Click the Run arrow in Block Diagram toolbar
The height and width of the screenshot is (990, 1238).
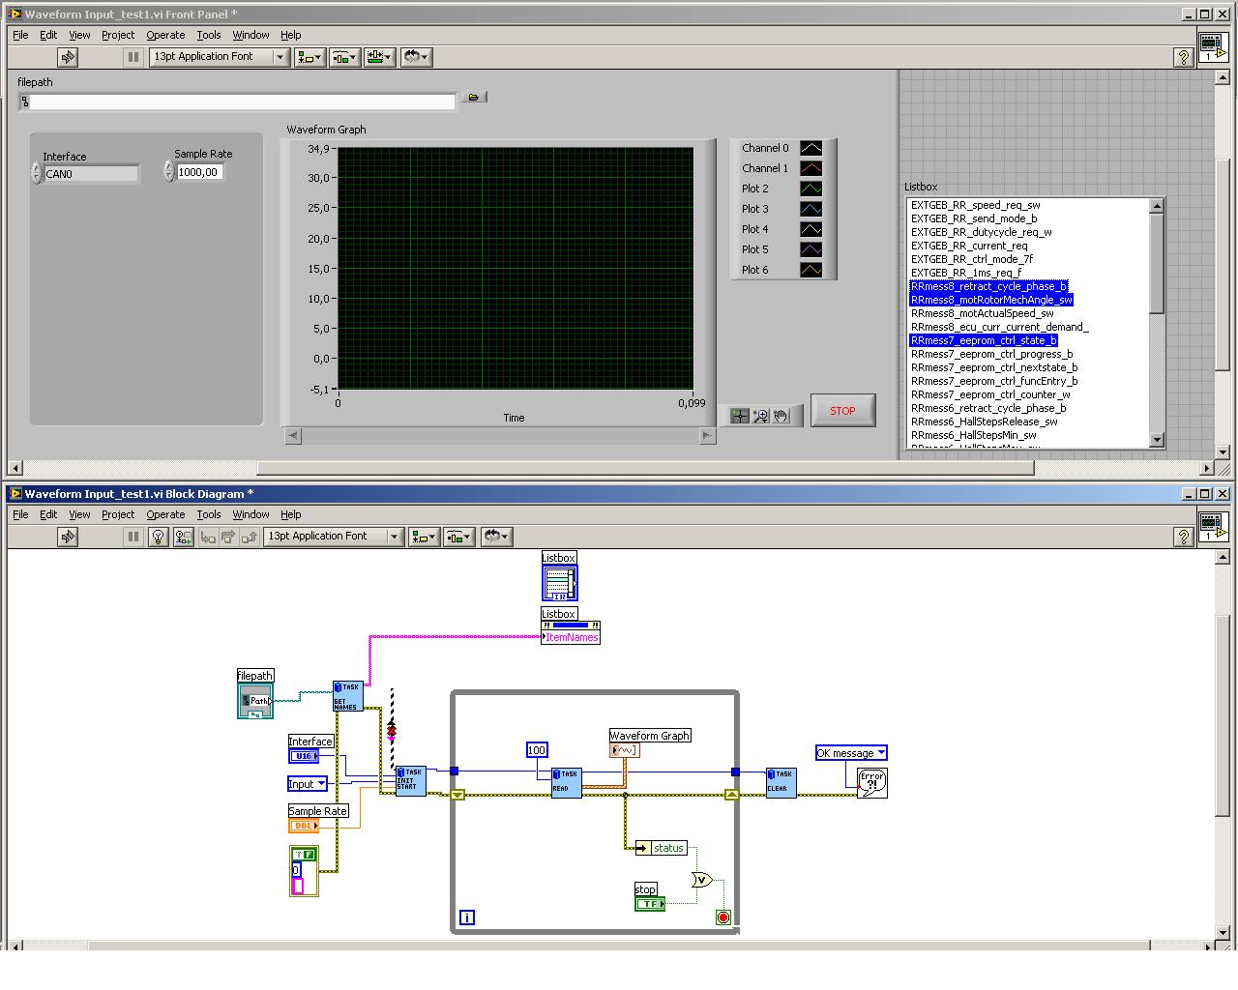coord(68,537)
